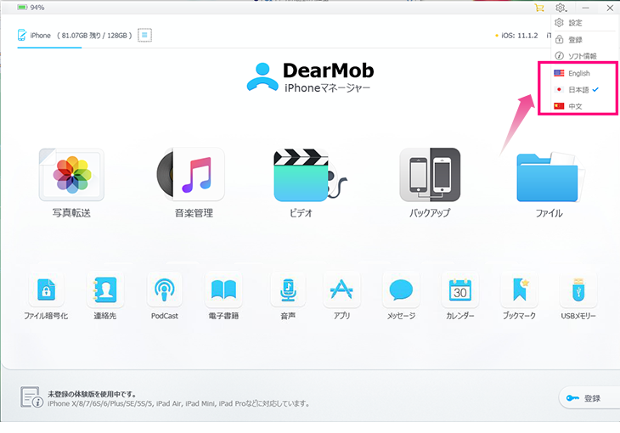
Task: Click the trial version info document icon
Action: 31,397
